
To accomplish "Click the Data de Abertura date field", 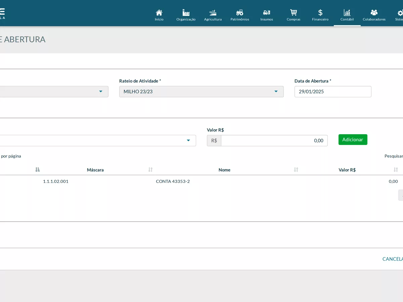I will click(x=333, y=92).
